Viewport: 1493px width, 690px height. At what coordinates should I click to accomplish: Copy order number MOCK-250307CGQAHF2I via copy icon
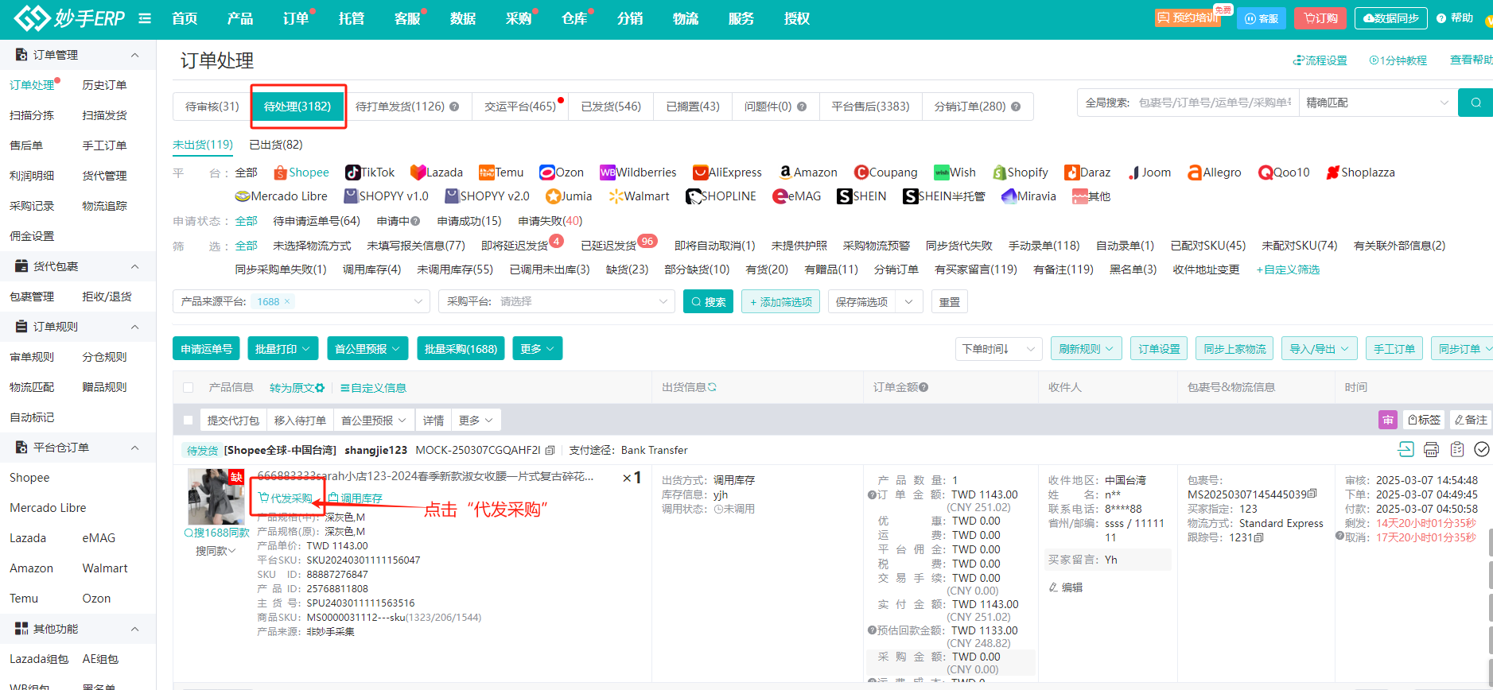click(x=550, y=451)
